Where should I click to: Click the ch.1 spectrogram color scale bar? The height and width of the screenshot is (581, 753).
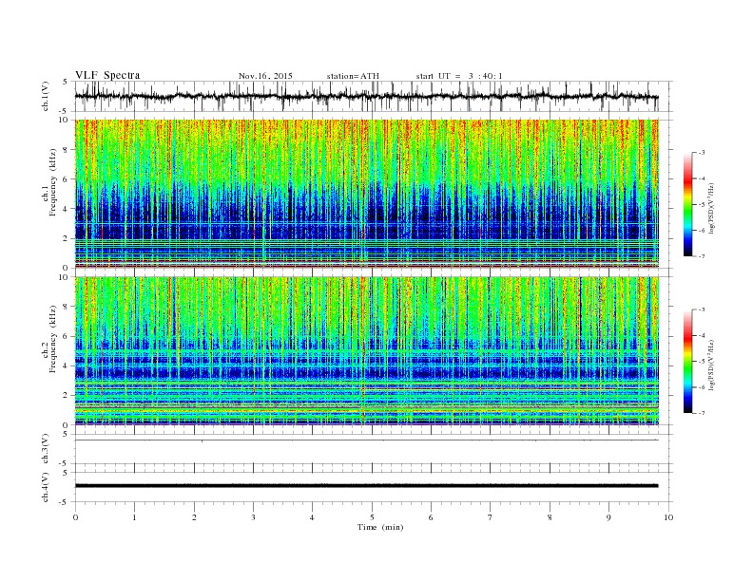688,204
